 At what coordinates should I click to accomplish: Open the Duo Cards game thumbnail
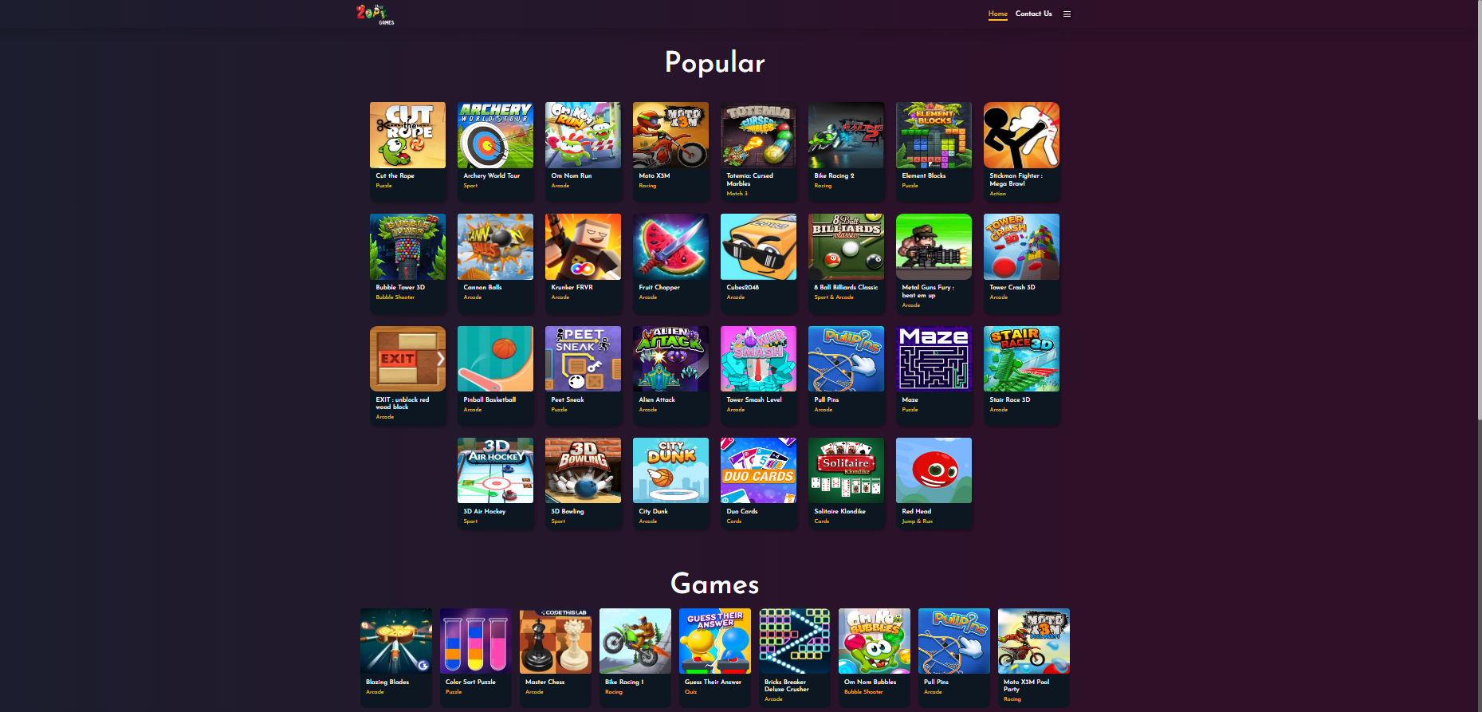point(758,470)
